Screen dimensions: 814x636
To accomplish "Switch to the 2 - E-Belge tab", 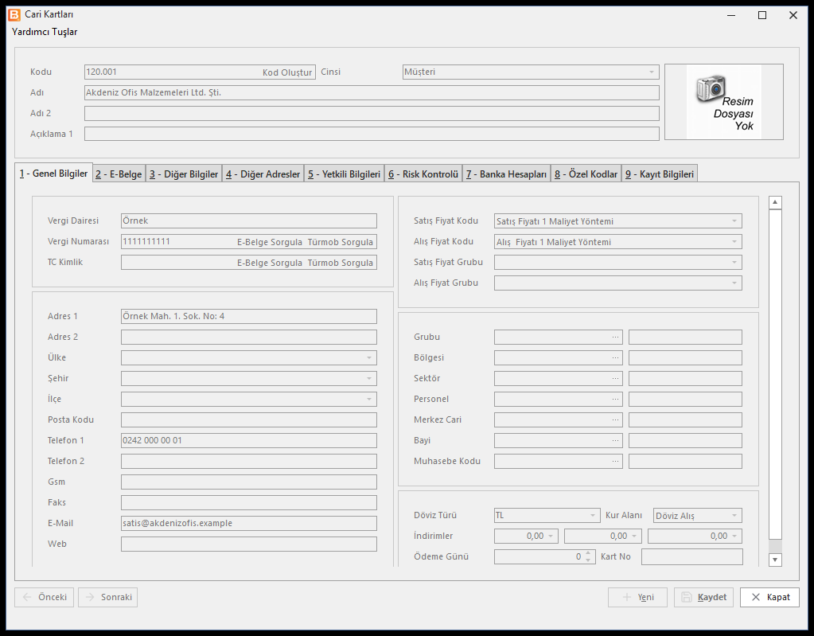I will (x=119, y=174).
